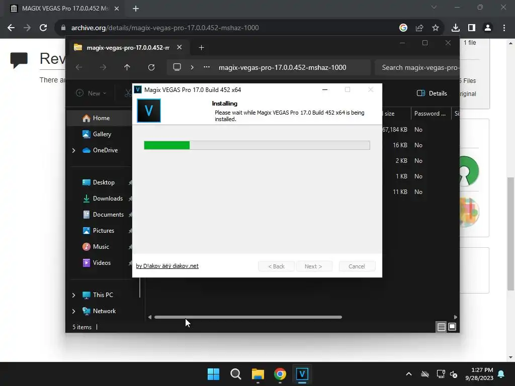Open Chrome's three-dot menu
The height and width of the screenshot is (386, 515).
(504, 28)
